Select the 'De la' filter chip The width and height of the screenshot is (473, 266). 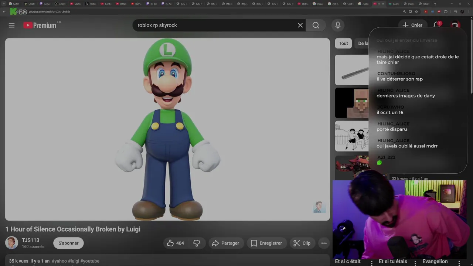[363, 43]
